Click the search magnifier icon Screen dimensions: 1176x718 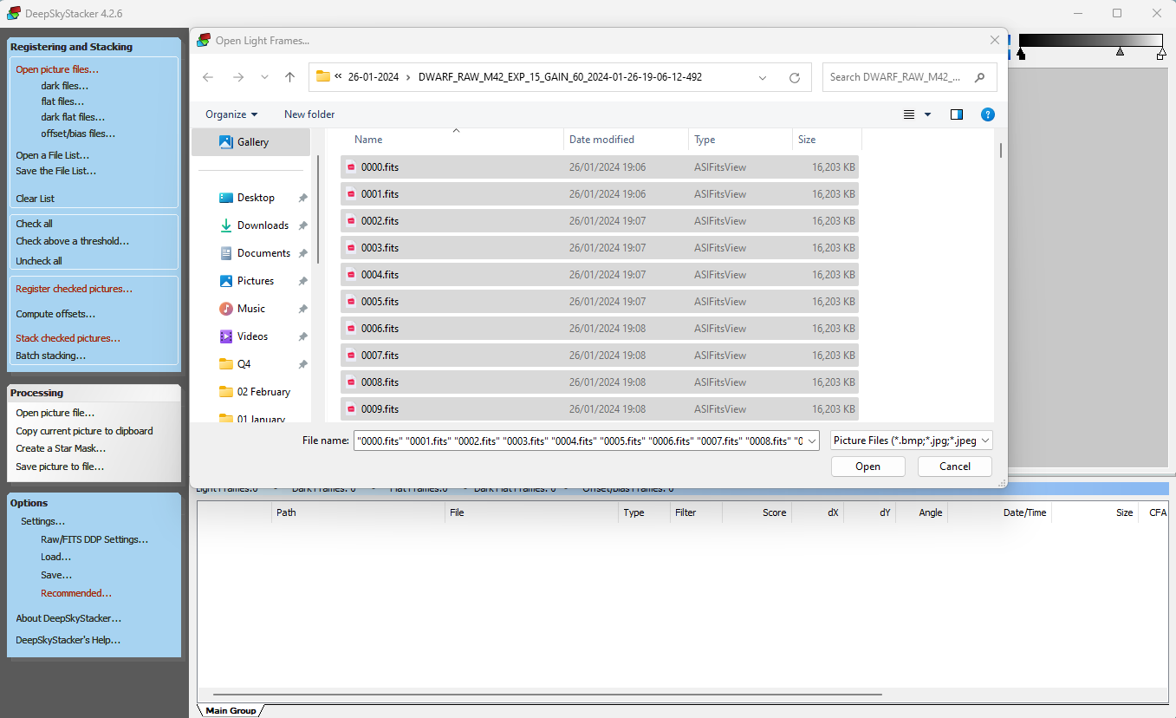[x=980, y=77]
